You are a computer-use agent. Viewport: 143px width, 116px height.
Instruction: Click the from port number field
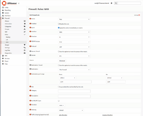click(x=75, y=82)
